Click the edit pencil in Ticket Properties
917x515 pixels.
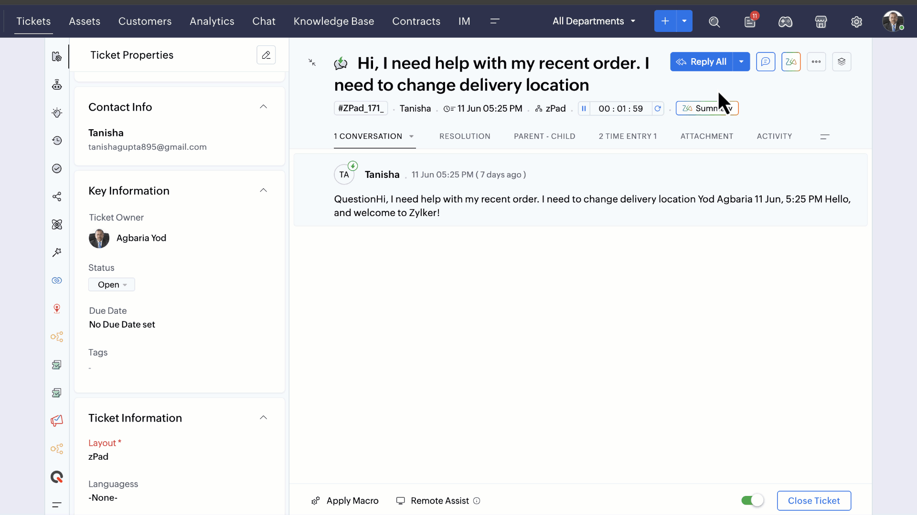(266, 55)
